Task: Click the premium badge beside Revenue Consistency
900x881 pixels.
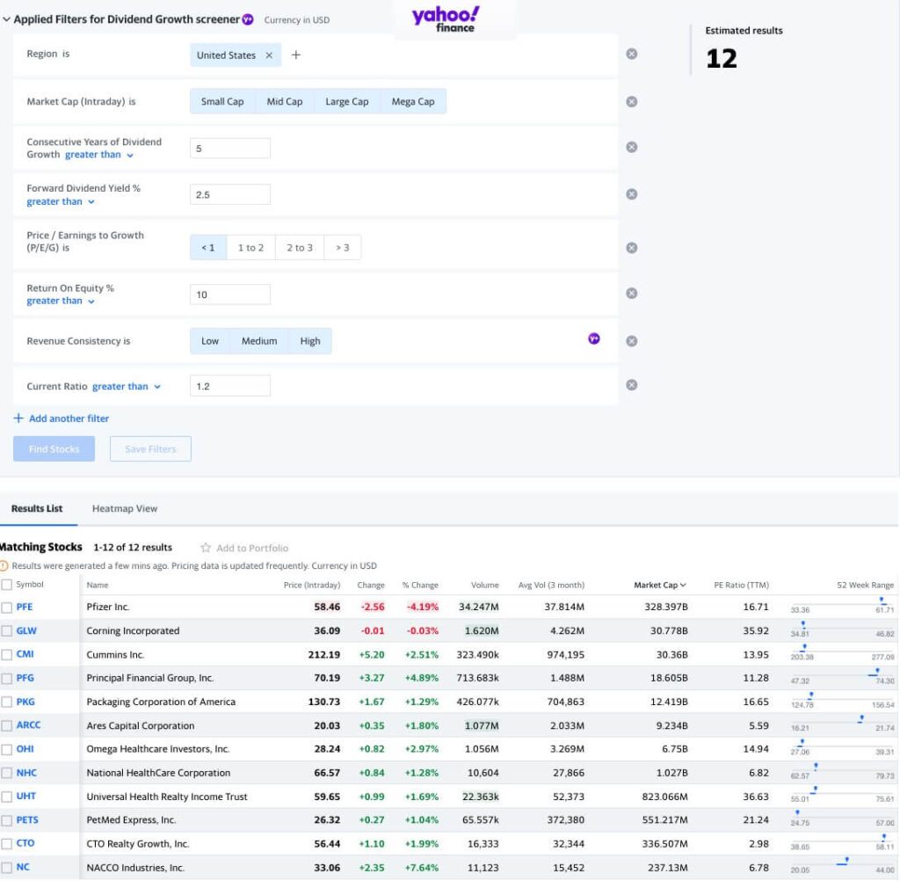Action: pyautogui.click(x=594, y=339)
